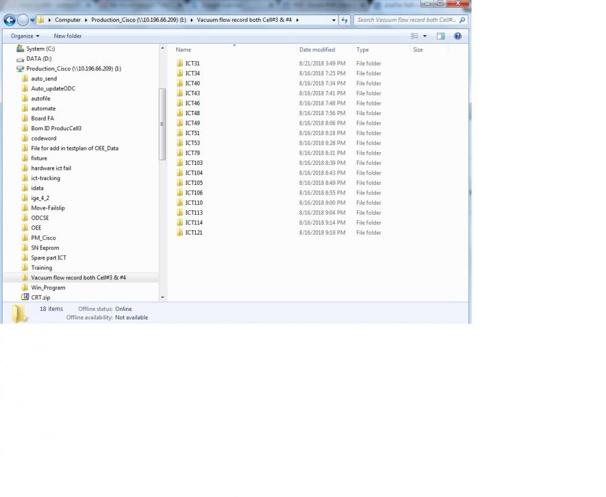606x497 pixels.
Task: Open the view options dropdown arrow
Action: [x=425, y=36]
